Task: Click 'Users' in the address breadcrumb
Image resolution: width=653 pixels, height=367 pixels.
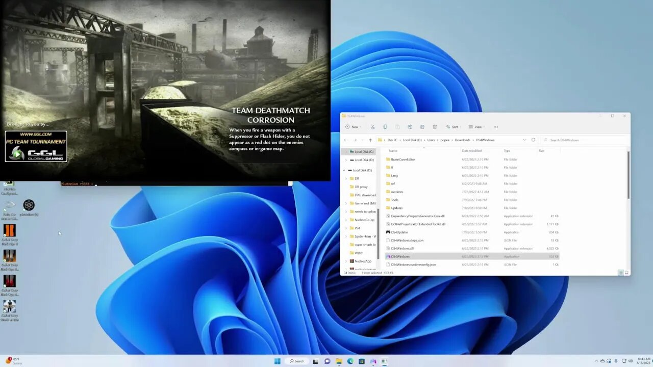Action: [431, 140]
